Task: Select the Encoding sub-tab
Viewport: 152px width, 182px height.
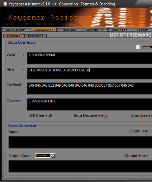Action: [35, 36]
